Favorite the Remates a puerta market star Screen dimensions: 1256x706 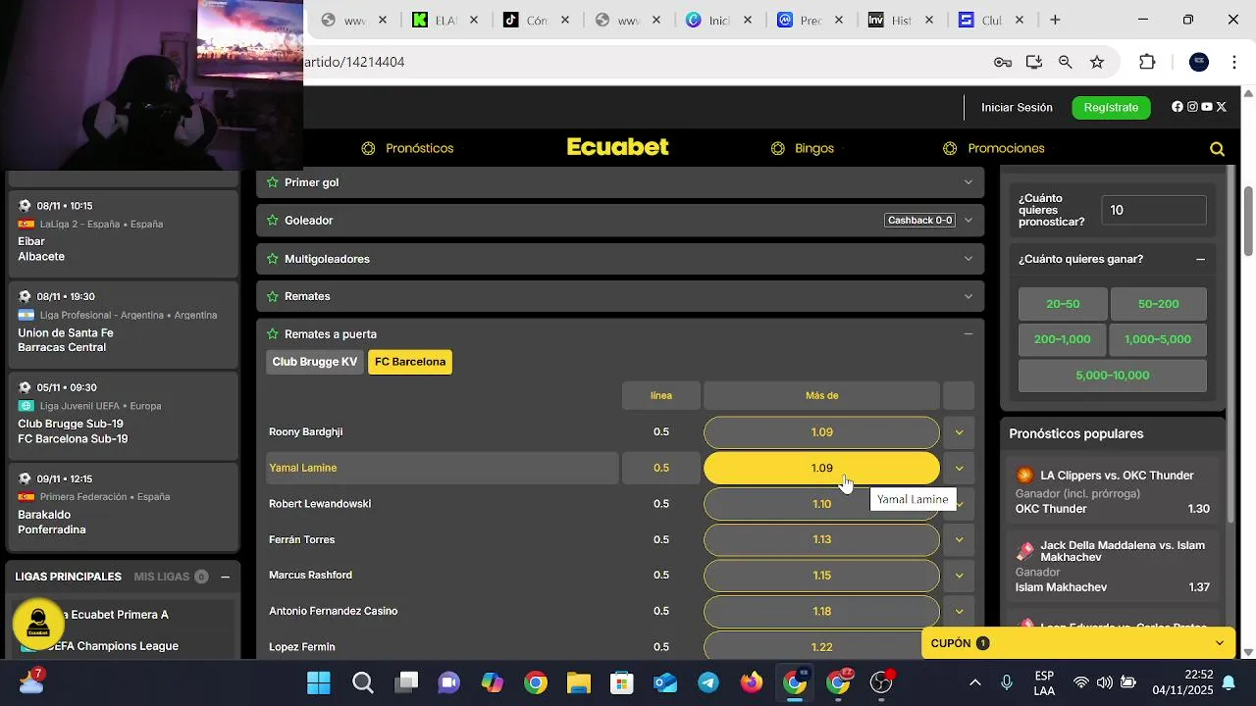click(x=272, y=334)
